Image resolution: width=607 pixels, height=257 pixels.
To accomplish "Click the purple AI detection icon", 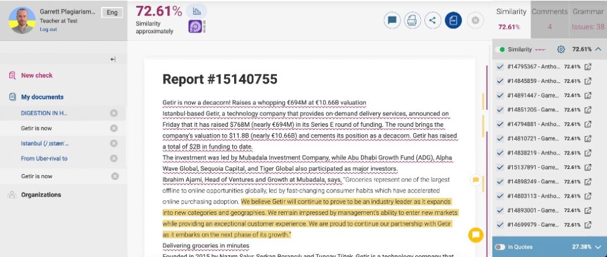I will (196, 27).
